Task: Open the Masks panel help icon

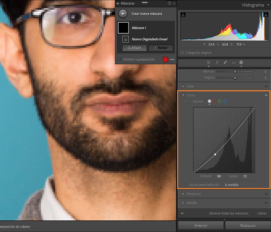Action: click(x=169, y=3)
